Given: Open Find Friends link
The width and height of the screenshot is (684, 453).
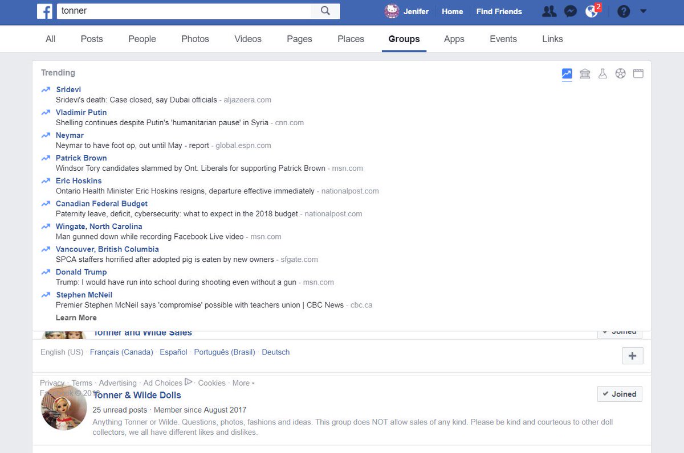Looking at the screenshot, I should [x=499, y=11].
